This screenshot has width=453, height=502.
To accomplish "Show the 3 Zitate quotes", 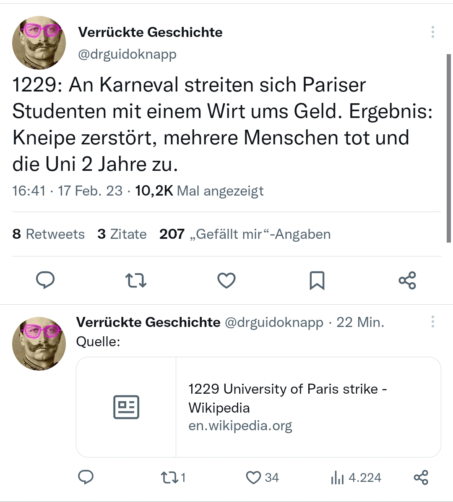I will point(122,234).
